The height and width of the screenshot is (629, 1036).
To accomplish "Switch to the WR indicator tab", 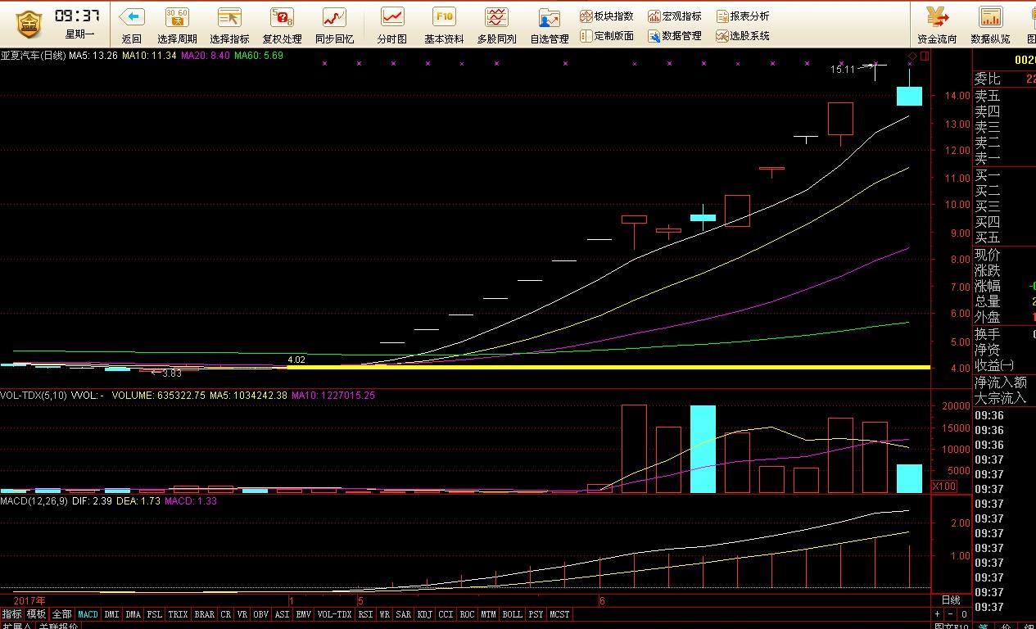I will (384, 614).
